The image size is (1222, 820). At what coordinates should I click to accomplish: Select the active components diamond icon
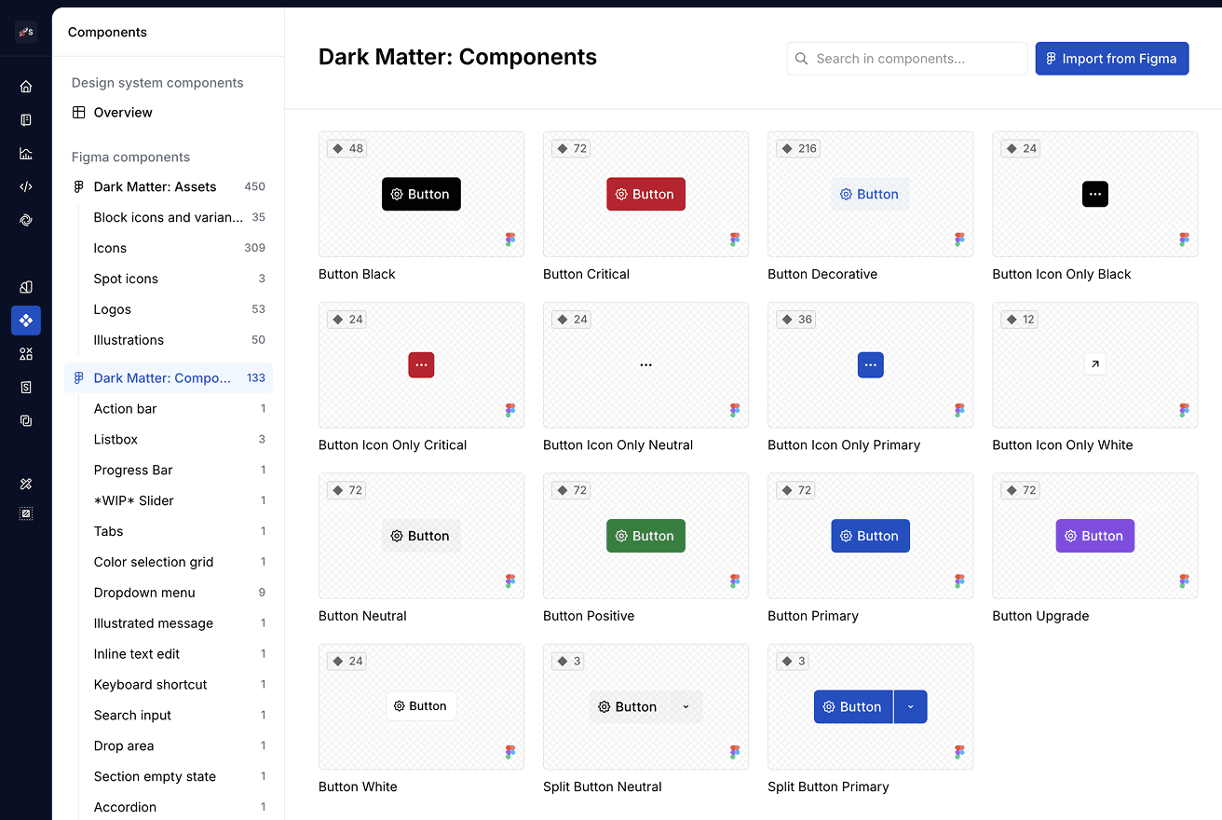(26, 321)
